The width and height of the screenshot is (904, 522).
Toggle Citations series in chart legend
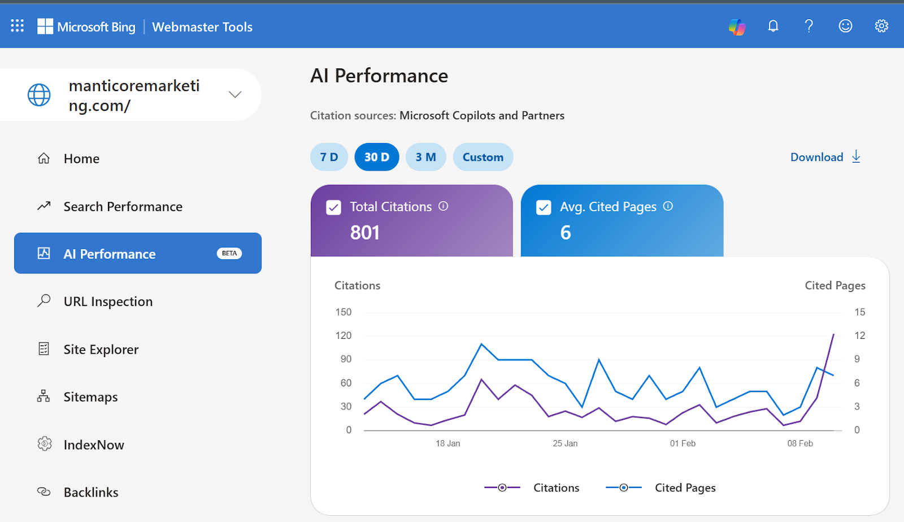tap(532, 488)
